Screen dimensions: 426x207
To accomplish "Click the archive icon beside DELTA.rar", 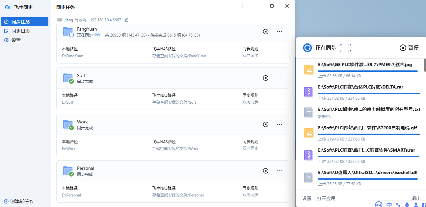I will (x=308, y=92).
